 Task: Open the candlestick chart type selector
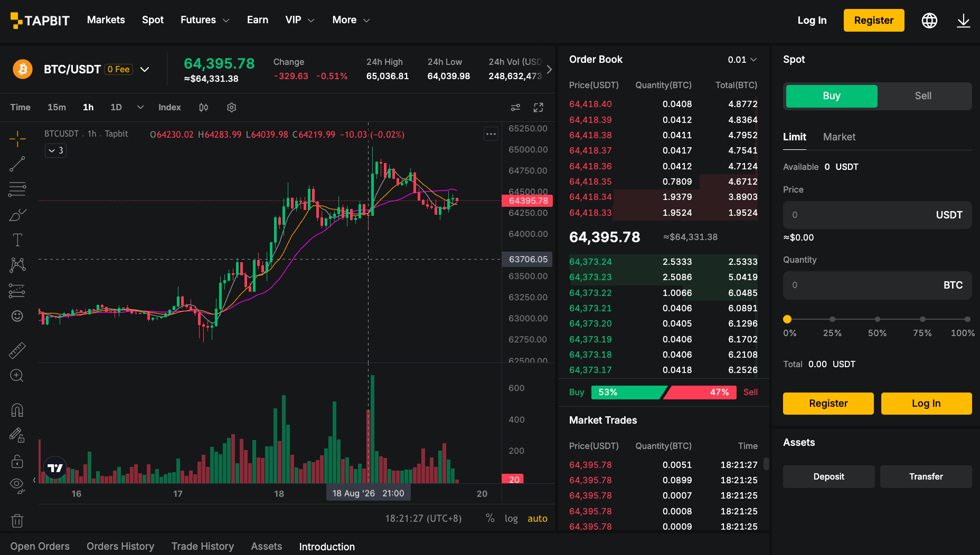pos(204,108)
